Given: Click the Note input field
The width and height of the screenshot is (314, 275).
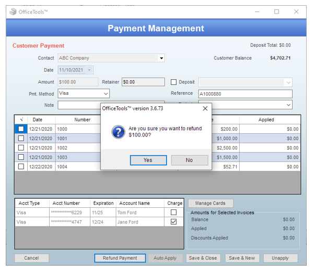Looking at the screenshot, I should tap(79, 105).
